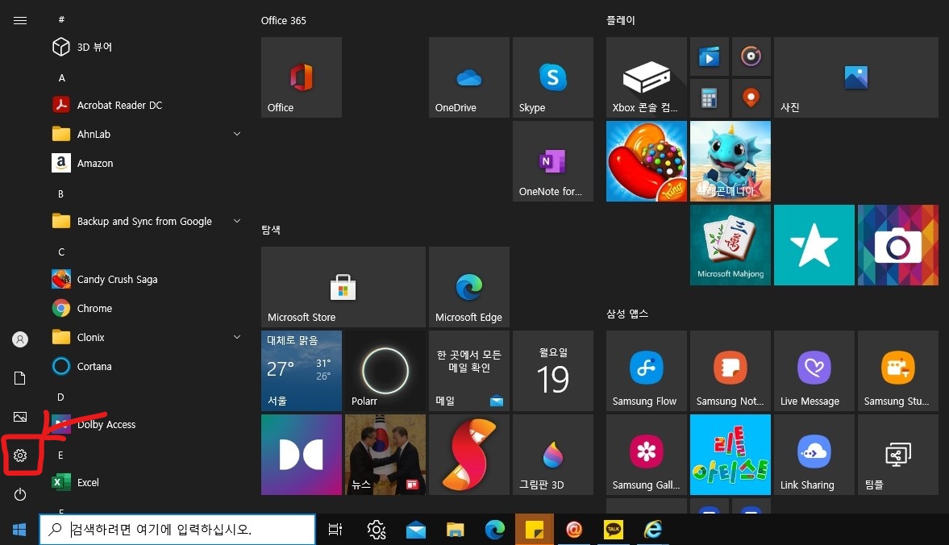The height and width of the screenshot is (545, 949).
Task: Open Live Message tile
Action: point(814,371)
